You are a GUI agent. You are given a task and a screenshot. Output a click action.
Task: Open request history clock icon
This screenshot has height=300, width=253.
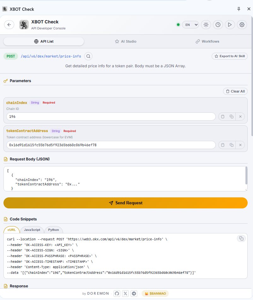pyautogui.click(x=218, y=25)
